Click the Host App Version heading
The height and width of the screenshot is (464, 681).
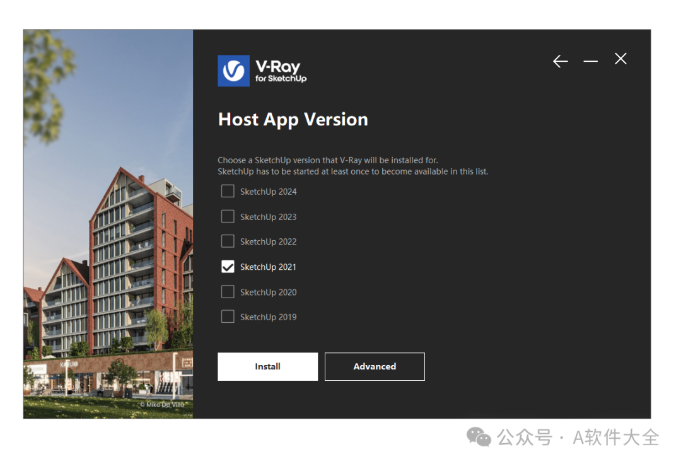tap(293, 119)
